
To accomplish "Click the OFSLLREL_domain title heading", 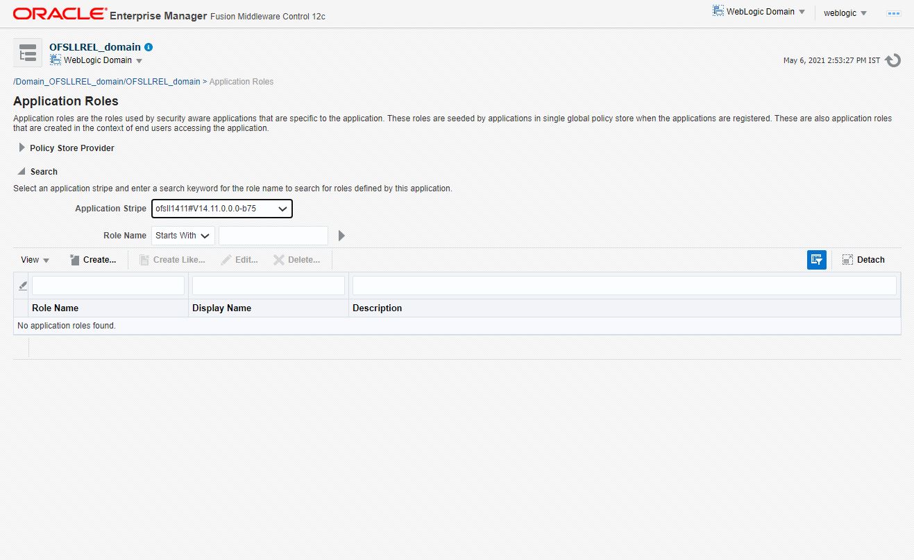I will (x=95, y=47).
